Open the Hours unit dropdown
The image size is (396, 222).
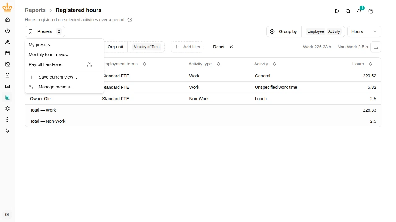(x=364, y=31)
